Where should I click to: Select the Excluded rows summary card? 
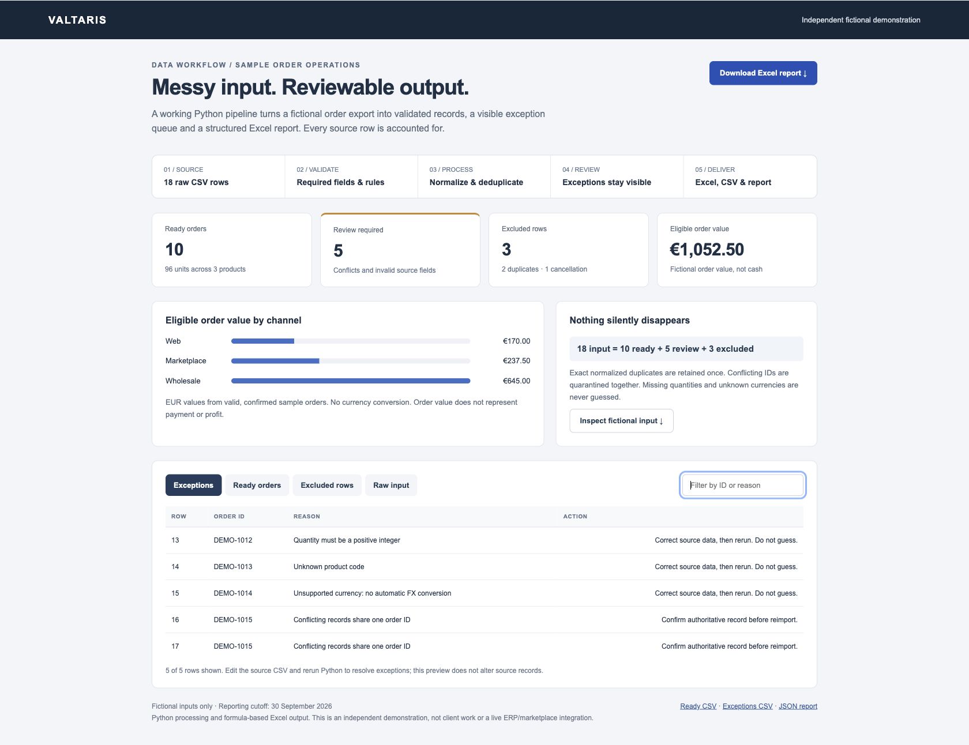[x=569, y=250]
